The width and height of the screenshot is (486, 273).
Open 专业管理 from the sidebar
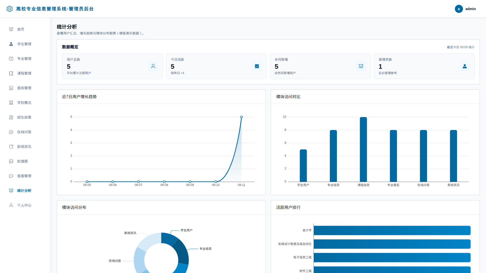coord(25,59)
